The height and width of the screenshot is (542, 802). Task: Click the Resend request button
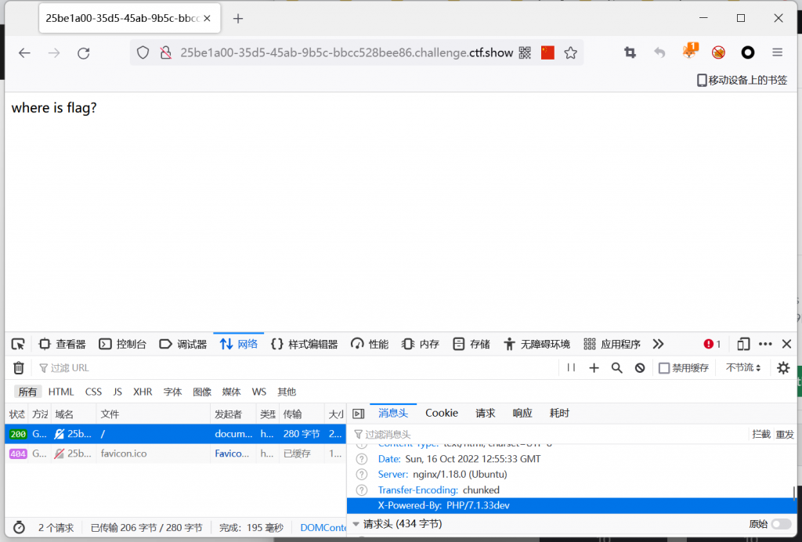(x=785, y=434)
